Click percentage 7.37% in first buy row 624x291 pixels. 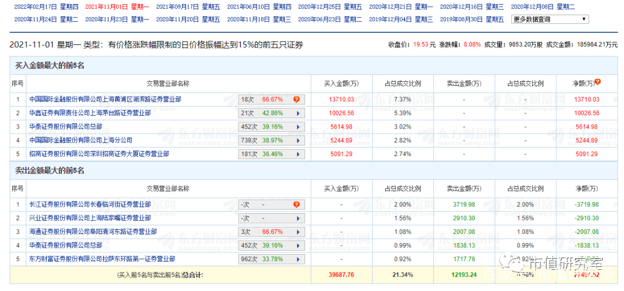[403, 99]
